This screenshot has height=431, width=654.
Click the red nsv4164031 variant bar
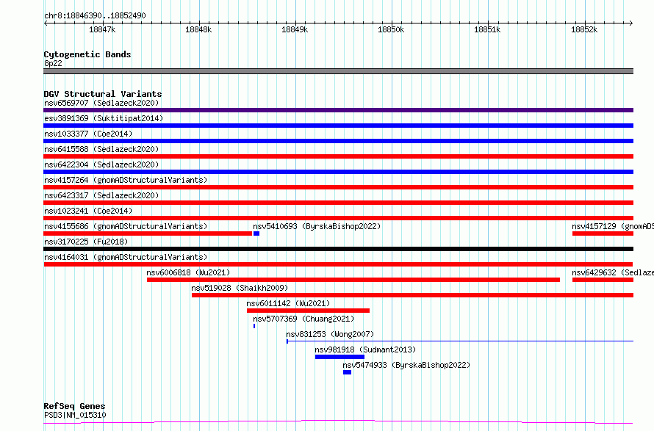pyautogui.click(x=338, y=264)
